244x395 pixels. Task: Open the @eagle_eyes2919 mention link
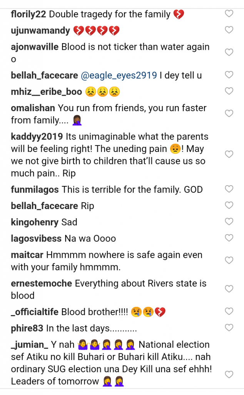click(x=119, y=76)
